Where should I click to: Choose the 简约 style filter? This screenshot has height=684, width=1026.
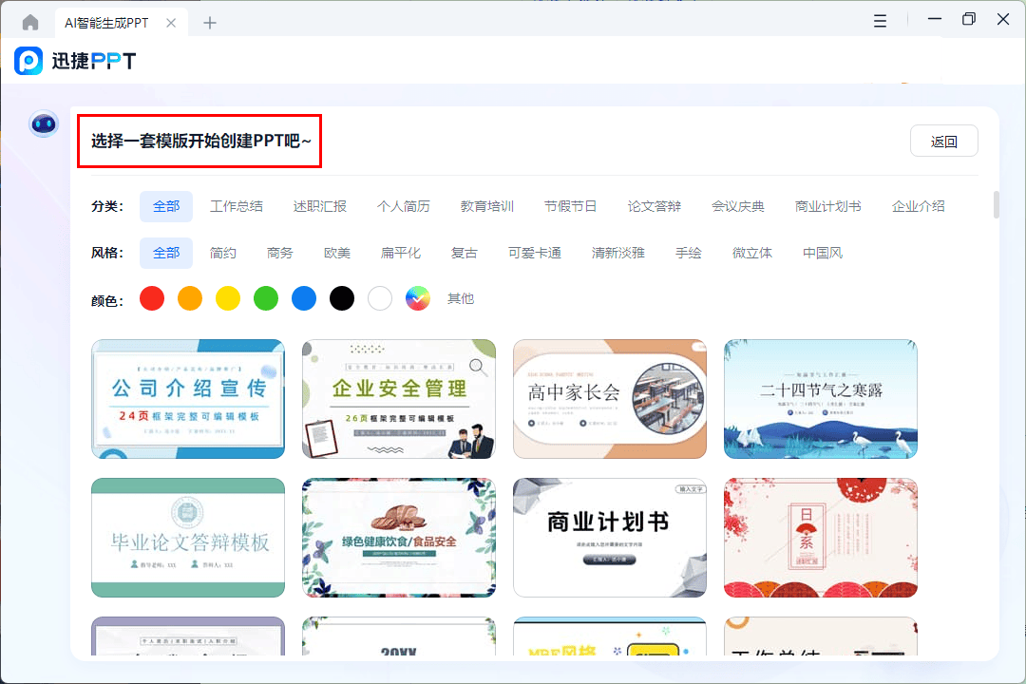pyautogui.click(x=223, y=254)
